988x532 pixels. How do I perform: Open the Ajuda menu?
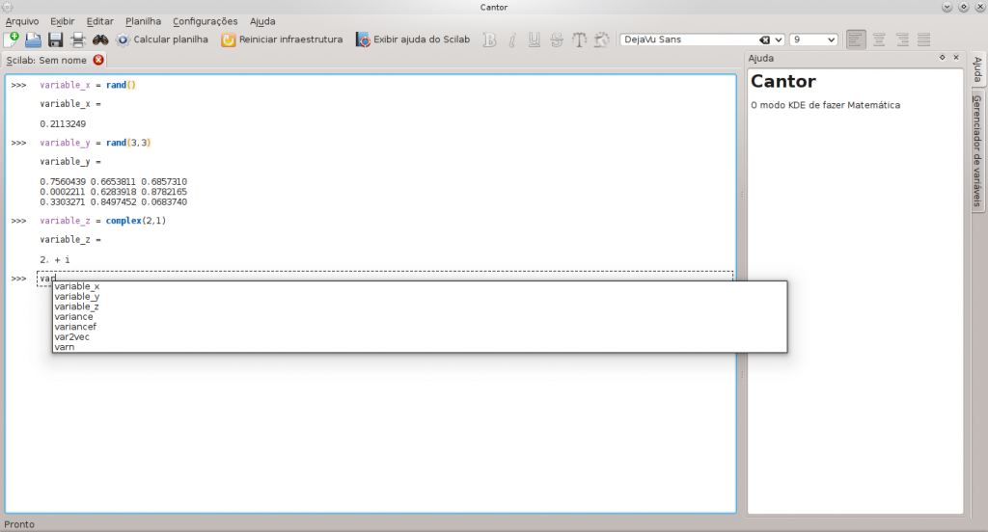pos(262,21)
